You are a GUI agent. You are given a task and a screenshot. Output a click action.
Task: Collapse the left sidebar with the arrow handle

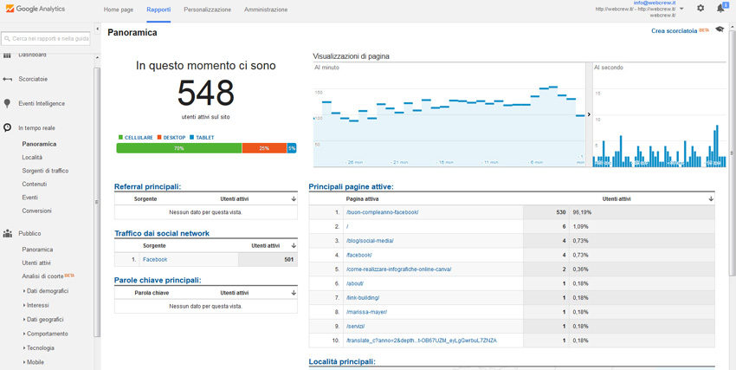[97, 29]
